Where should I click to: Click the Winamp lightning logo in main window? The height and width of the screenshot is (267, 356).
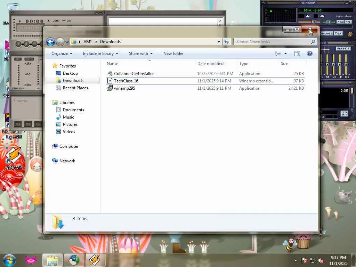pyautogui.click(x=350, y=34)
